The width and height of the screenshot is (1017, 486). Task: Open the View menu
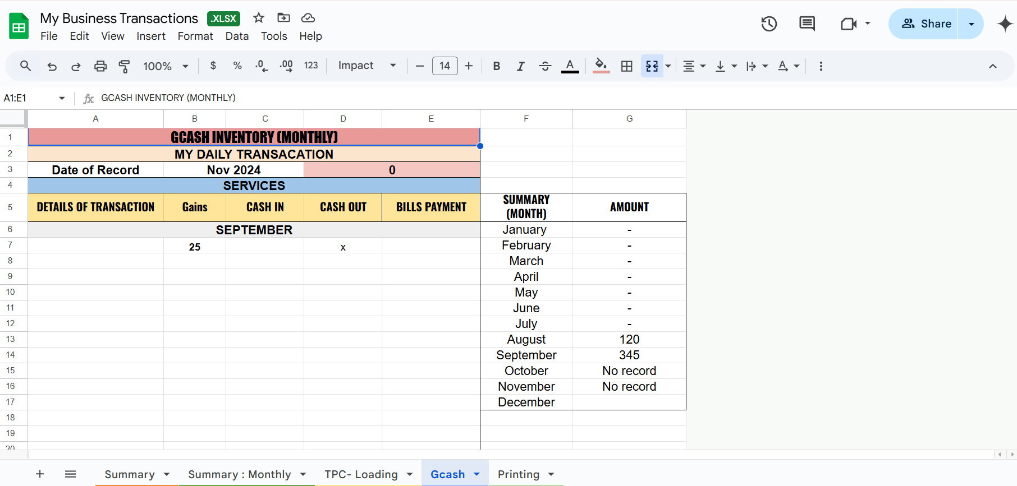pyautogui.click(x=112, y=36)
